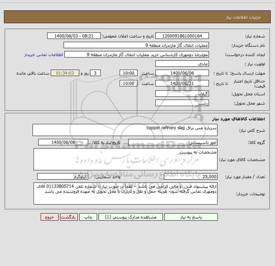Click the مشخصات به پیوست specifications box
Viewport: 275px width, 266px height.
(125, 159)
